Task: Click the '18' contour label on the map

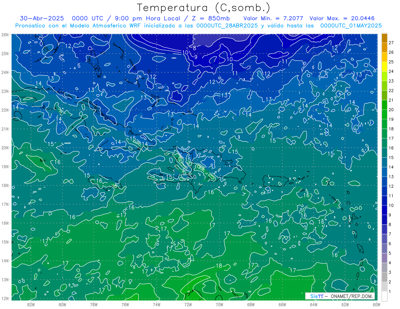Action: point(219,266)
